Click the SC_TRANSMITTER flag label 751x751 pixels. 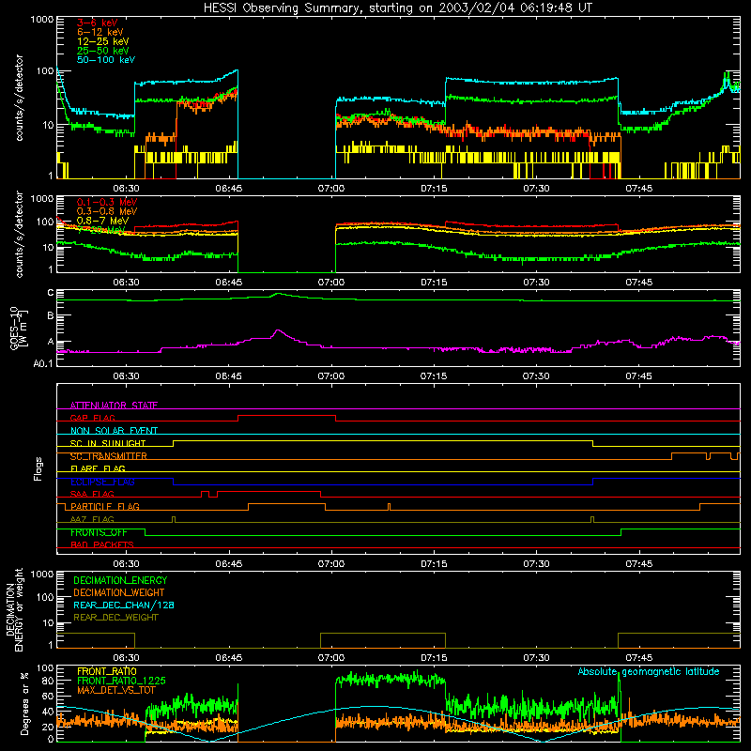pos(108,456)
